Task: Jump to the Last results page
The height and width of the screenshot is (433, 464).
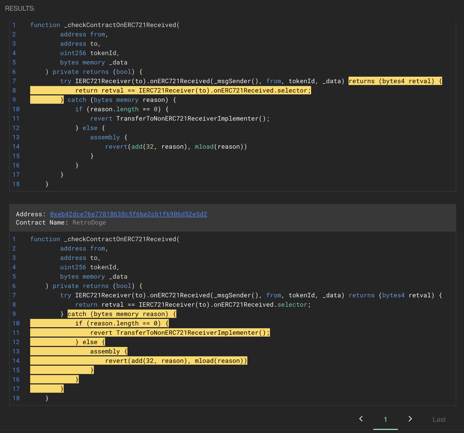Action: coord(439,419)
